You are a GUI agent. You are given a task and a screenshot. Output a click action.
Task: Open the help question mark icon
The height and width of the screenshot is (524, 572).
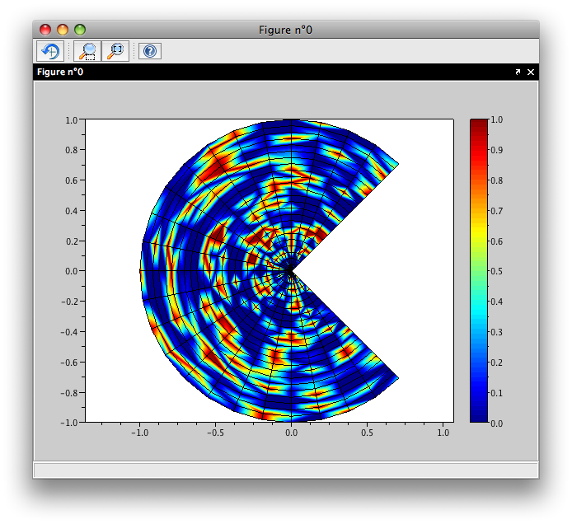149,51
